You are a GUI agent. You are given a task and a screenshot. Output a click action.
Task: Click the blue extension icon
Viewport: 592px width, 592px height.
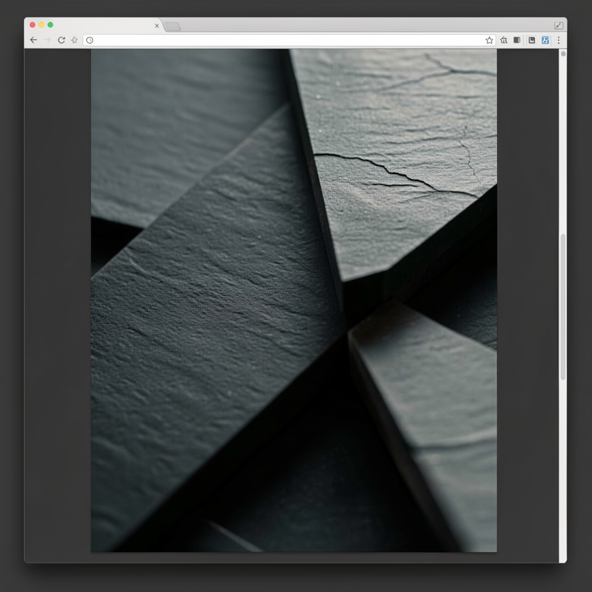point(545,40)
